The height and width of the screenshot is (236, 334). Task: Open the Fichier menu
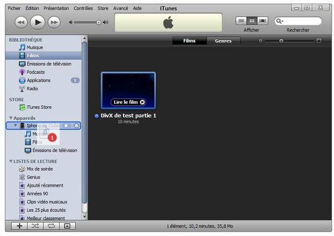pyautogui.click(x=14, y=8)
